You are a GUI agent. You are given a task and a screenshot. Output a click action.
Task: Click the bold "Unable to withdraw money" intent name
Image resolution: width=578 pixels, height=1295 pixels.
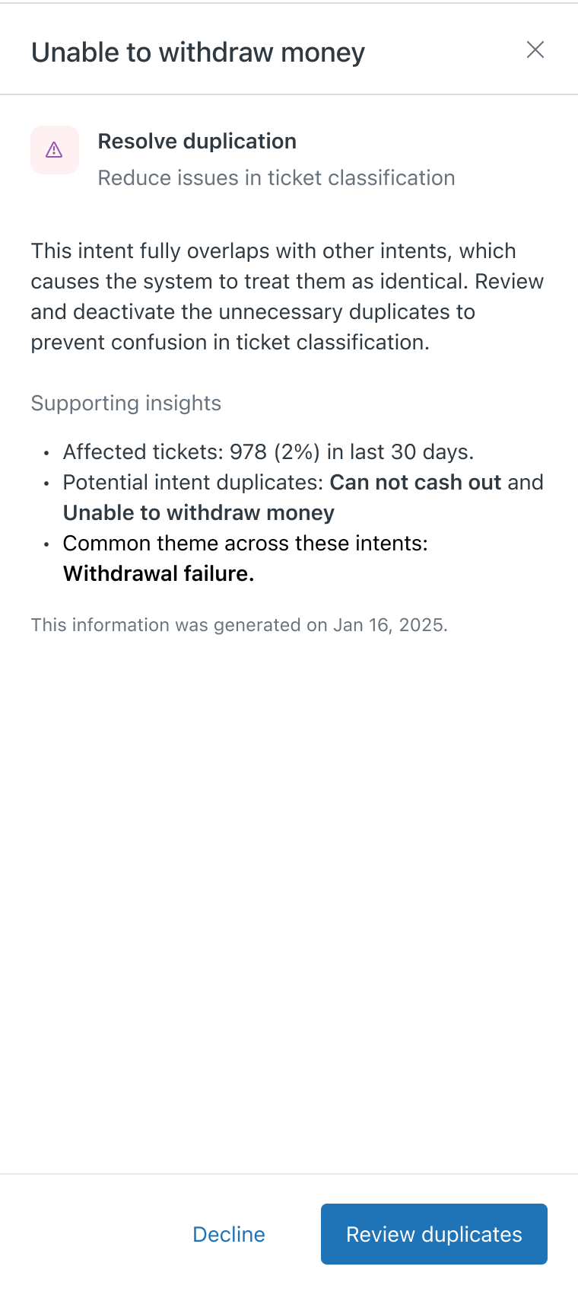point(198,513)
